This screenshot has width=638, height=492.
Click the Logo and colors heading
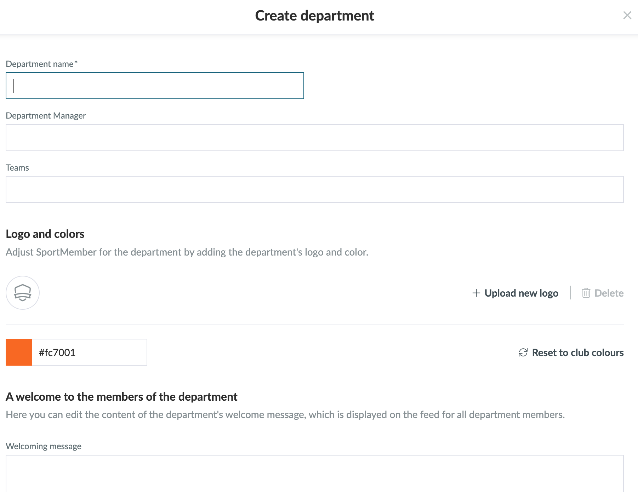coord(45,234)
